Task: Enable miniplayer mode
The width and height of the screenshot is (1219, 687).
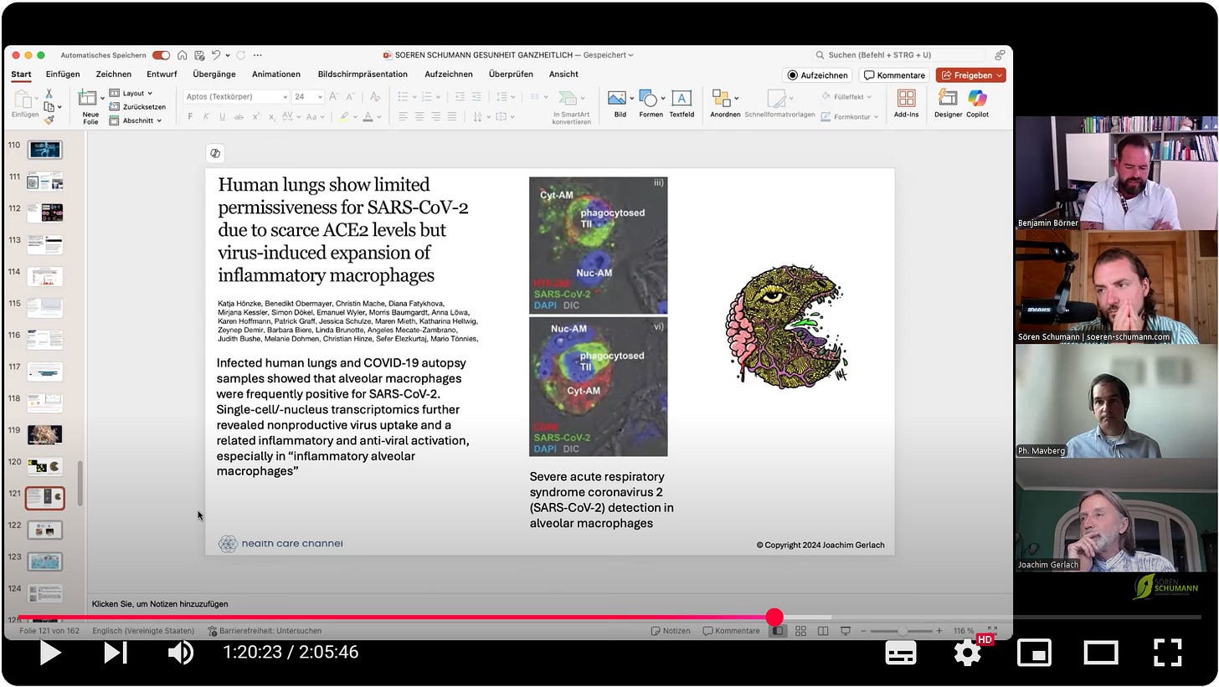Action: [x=1034, y=653]
